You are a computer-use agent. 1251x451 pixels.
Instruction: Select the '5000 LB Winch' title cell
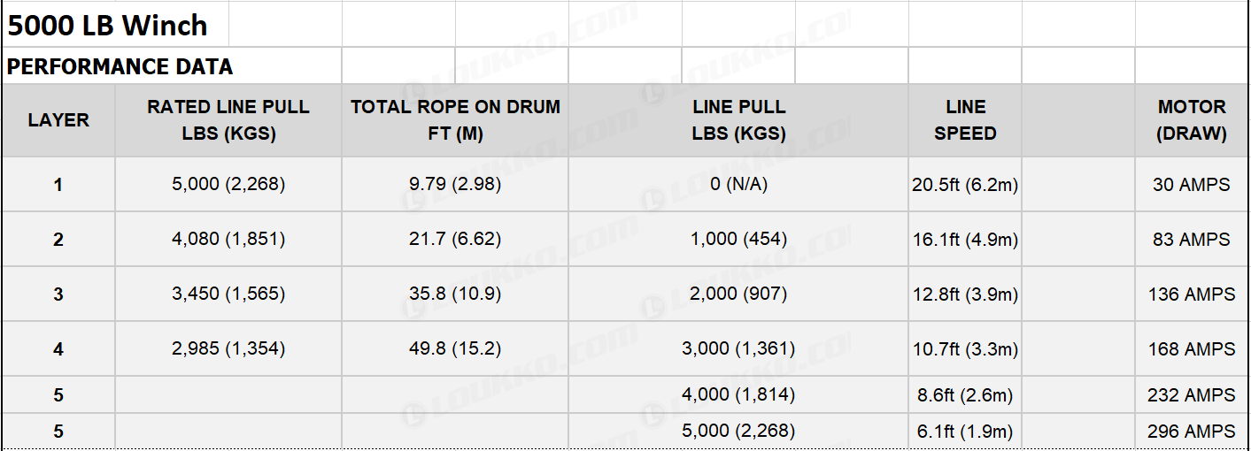click(115, 25)
